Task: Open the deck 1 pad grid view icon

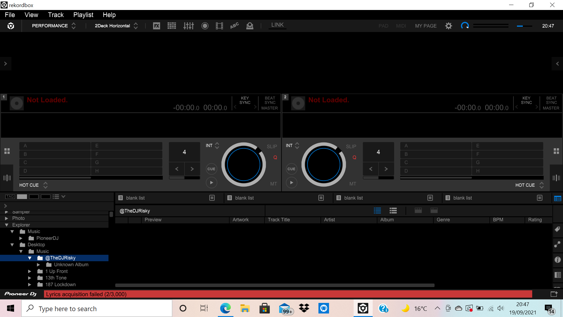Action: (7, 151)
